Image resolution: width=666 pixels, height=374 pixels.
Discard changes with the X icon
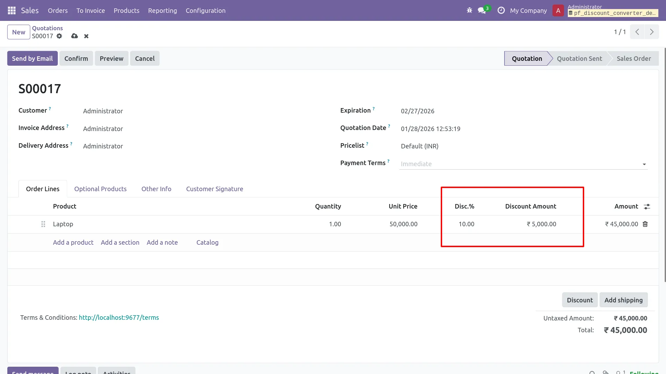86,36
